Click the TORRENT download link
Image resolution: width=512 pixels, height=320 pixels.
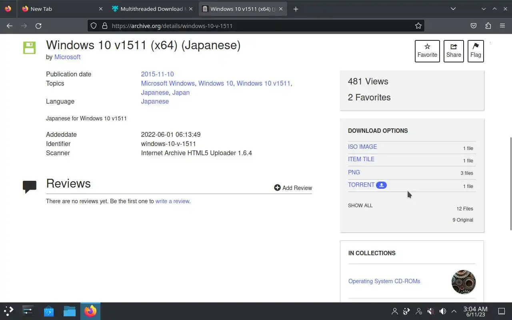pyautogui.click(x=361, y=185)
